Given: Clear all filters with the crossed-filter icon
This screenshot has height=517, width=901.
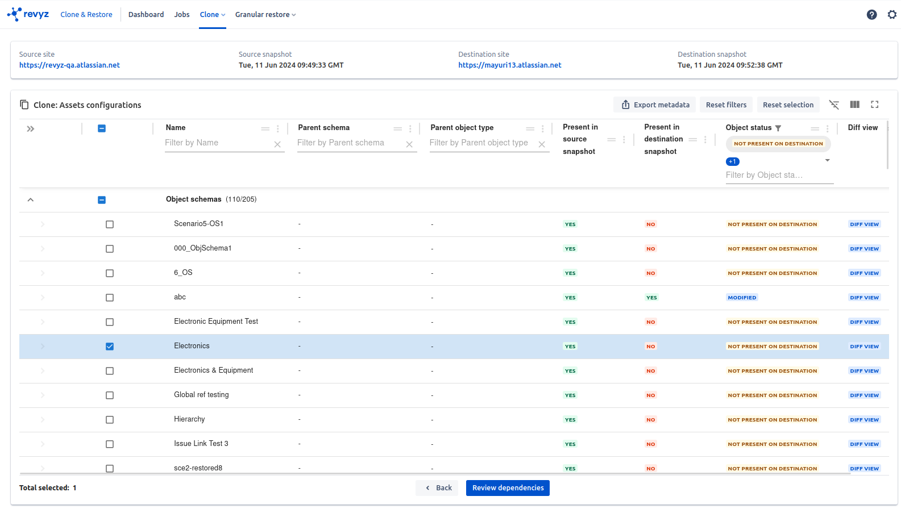Looking at the screenshot, I should (x=834, y=105).
